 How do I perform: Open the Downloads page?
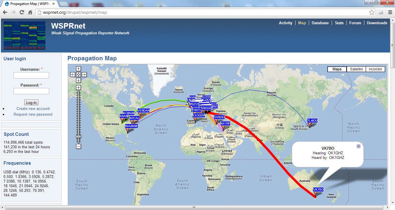point(377,23)
